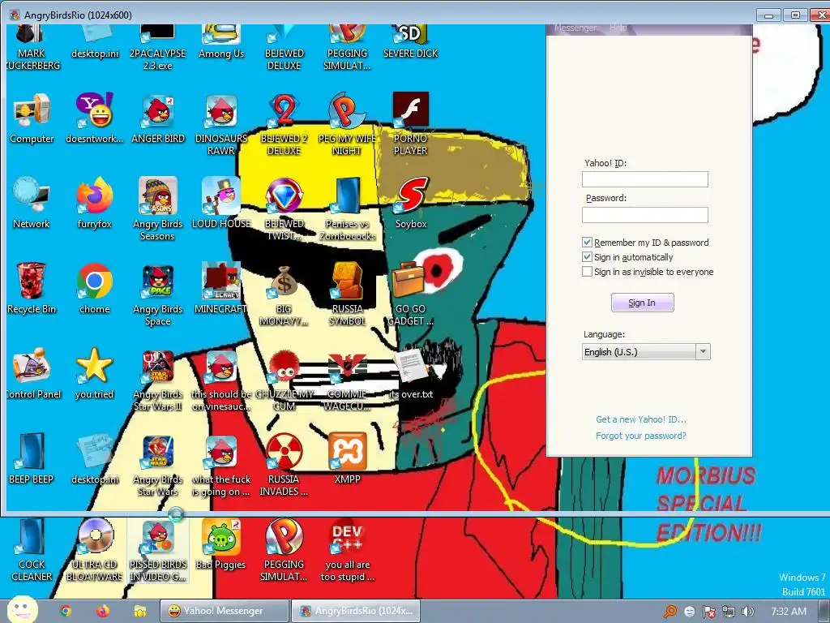Open the Messenger menu in Yahoo window

(x=575, y=28)
